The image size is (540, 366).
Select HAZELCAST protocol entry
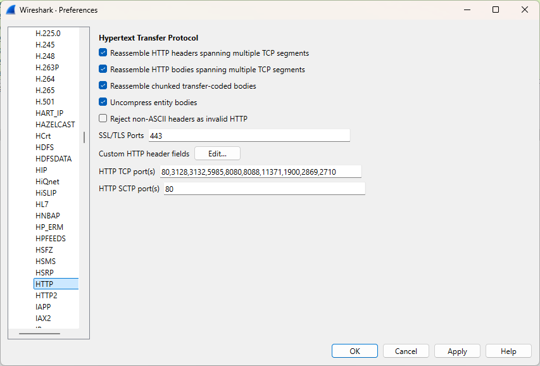click(55, 124)
